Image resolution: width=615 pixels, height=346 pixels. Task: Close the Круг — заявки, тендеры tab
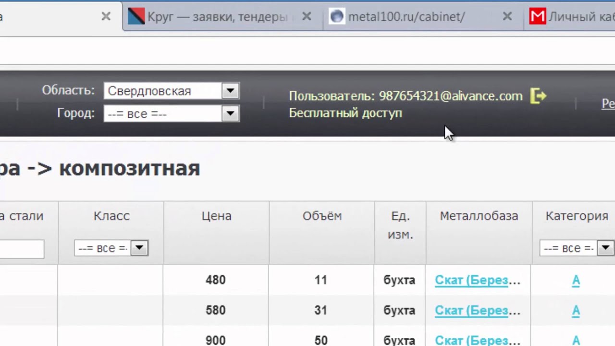(307, 16)
